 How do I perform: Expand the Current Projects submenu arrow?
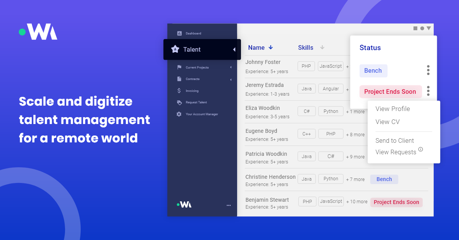[231, 67]
